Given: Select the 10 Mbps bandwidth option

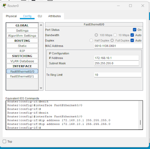Looking at the screenshot, I should tap(115, 35).
